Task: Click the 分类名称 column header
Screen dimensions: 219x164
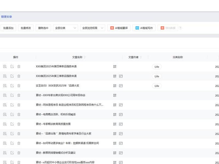Action: 178,57
